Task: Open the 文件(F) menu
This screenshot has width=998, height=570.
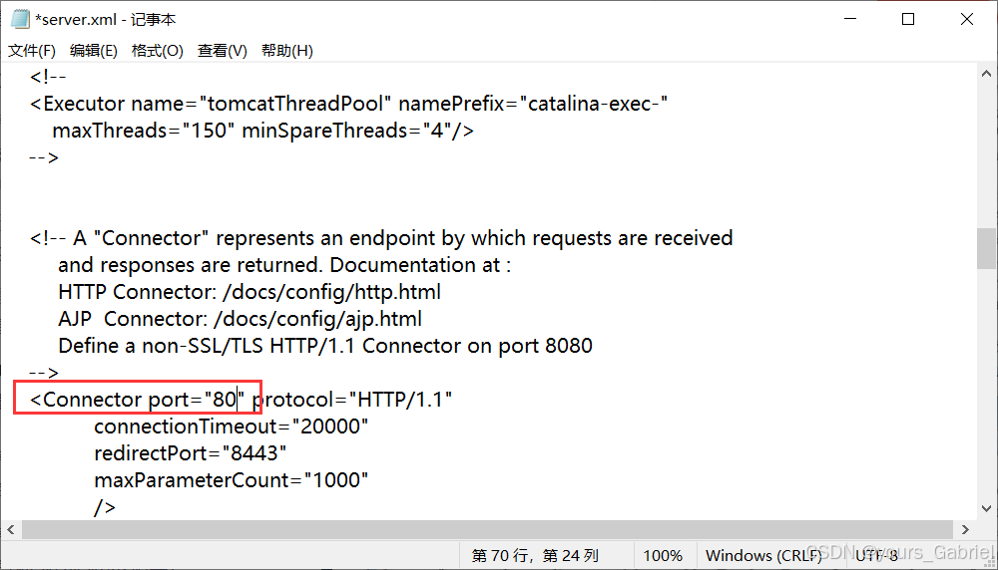Action: [32, 51]
